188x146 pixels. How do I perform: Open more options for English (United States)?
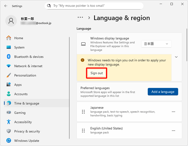pos(173,131)
